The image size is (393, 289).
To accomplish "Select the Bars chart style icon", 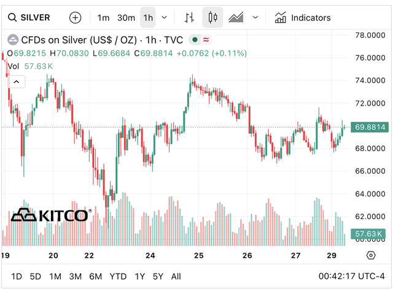I will click(190, 18).
